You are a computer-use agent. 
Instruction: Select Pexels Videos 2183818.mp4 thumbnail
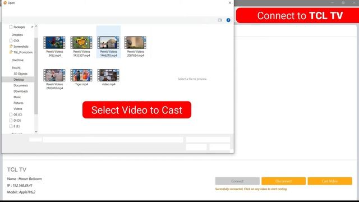click(54, 75)
